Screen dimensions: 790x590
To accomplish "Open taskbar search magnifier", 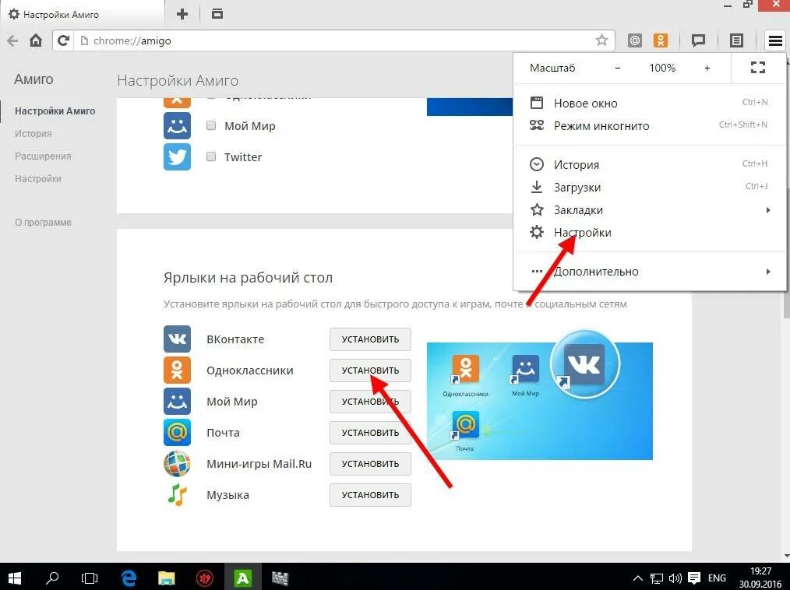I will 52,578.
